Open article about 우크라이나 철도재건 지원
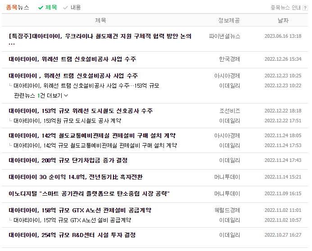This screenshot has height=251, width=312. click(100, 39)
